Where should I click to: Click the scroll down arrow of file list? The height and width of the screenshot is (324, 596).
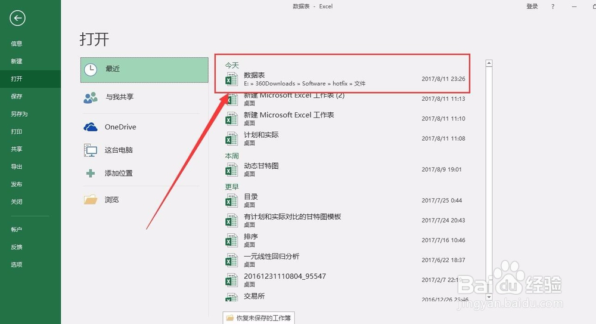[x=489, y=297]
